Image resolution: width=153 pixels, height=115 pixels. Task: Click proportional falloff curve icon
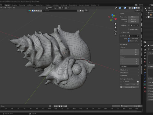[69, 8]
